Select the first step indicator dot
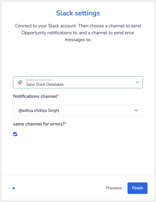The image size is (156, 202). [x=9, y=188]
